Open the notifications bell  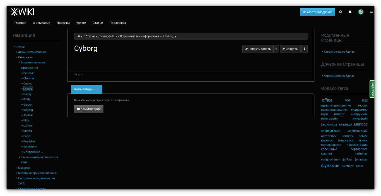click(350, 12)
